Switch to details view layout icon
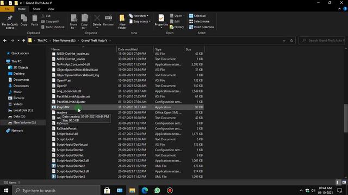This screenshot has width=348, height=195. point(338,183)
